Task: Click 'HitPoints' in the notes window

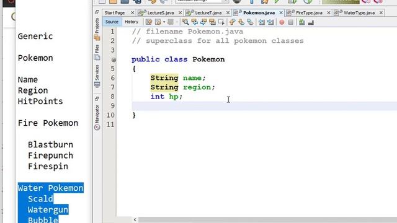Action: pos(40,101)
